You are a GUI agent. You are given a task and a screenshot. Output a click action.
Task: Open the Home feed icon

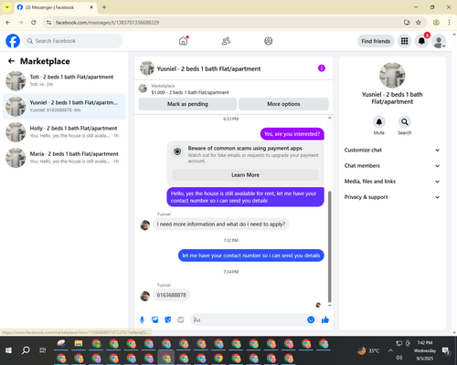pos(183,41)
